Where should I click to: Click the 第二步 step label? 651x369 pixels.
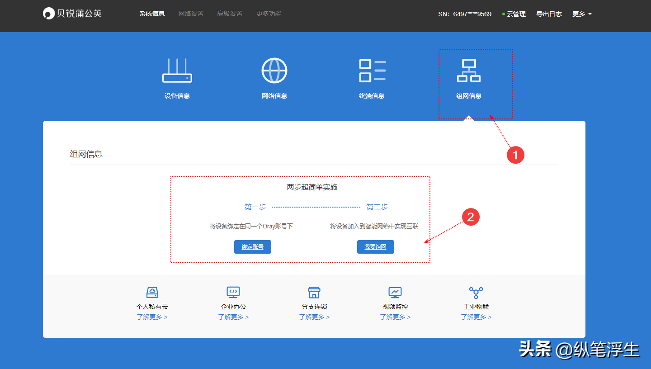(x=377, y=207)
